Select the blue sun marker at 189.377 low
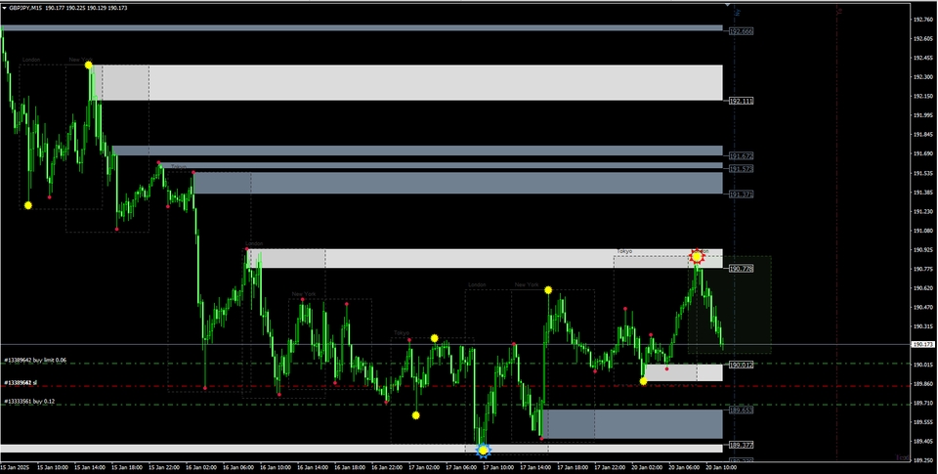This screenshot has height=474, width=938. click(484, 451)
